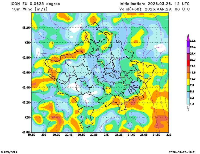Click the 1.6 legend value label
The width and height of the screenshot is (200, 154).
tap(192, 104)
